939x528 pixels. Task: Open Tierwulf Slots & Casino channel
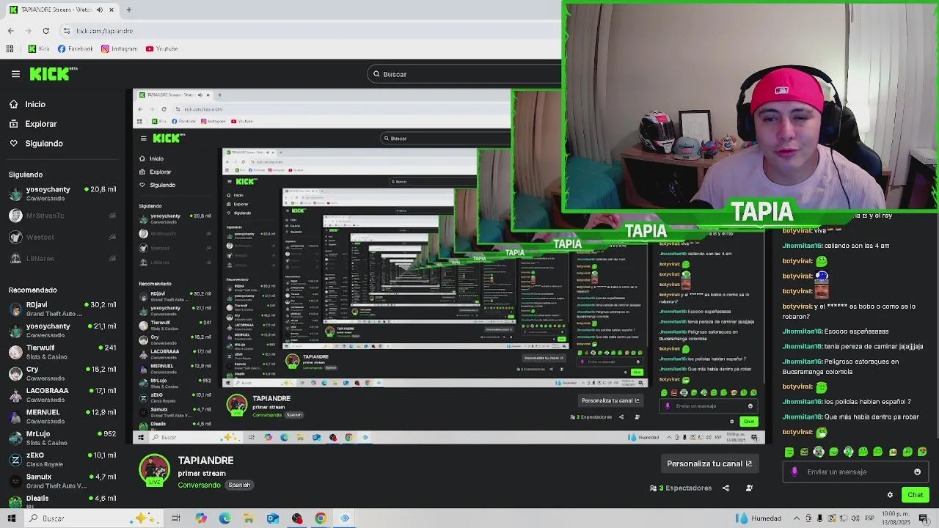tap(62, 352)
